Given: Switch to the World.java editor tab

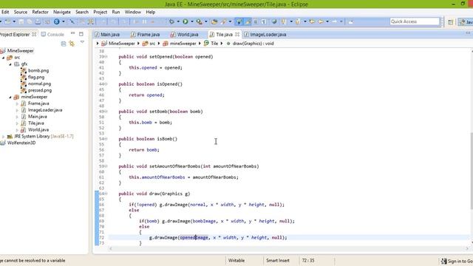Looking at the screenshot, I should [185, 35].
